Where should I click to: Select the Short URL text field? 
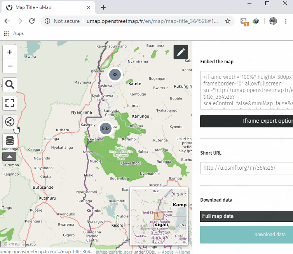(x=246, y=168)
